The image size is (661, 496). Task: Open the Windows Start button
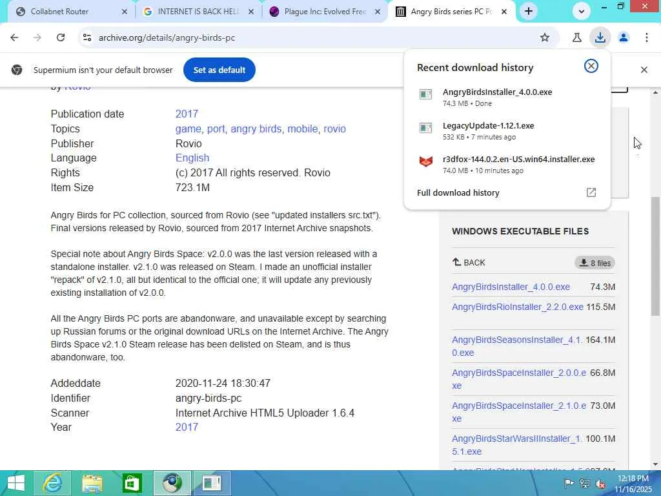(x=16, y=483)
